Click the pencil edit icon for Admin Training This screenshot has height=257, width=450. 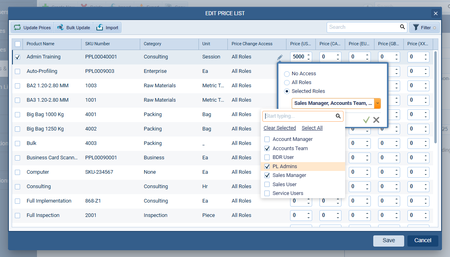click(x=280, y=57)
